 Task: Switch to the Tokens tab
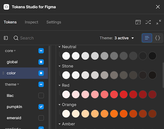pos(10,22)
